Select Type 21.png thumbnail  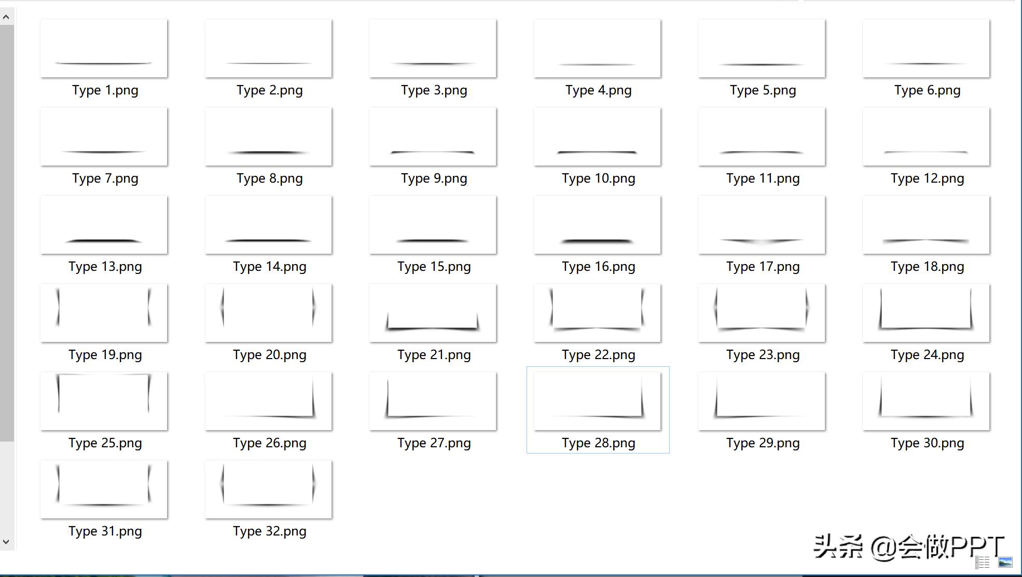click(x=433, y=313)
